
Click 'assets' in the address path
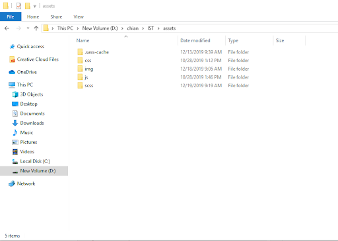pyautogui.click(x=169, y=28)
